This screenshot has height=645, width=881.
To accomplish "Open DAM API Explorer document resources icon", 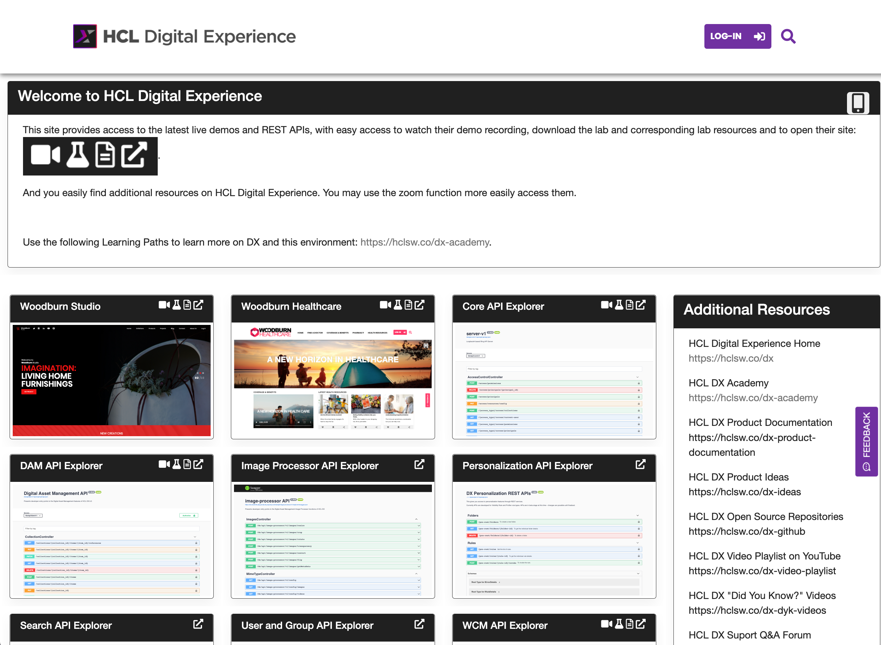I will (x=188, y=464).
